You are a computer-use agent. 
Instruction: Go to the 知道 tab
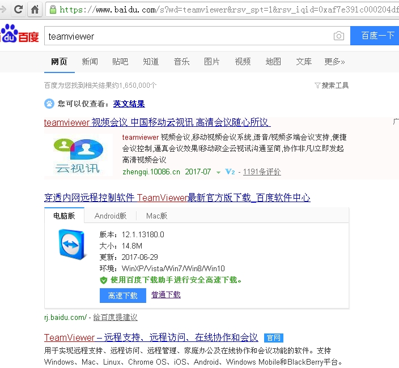coord(151,62)
